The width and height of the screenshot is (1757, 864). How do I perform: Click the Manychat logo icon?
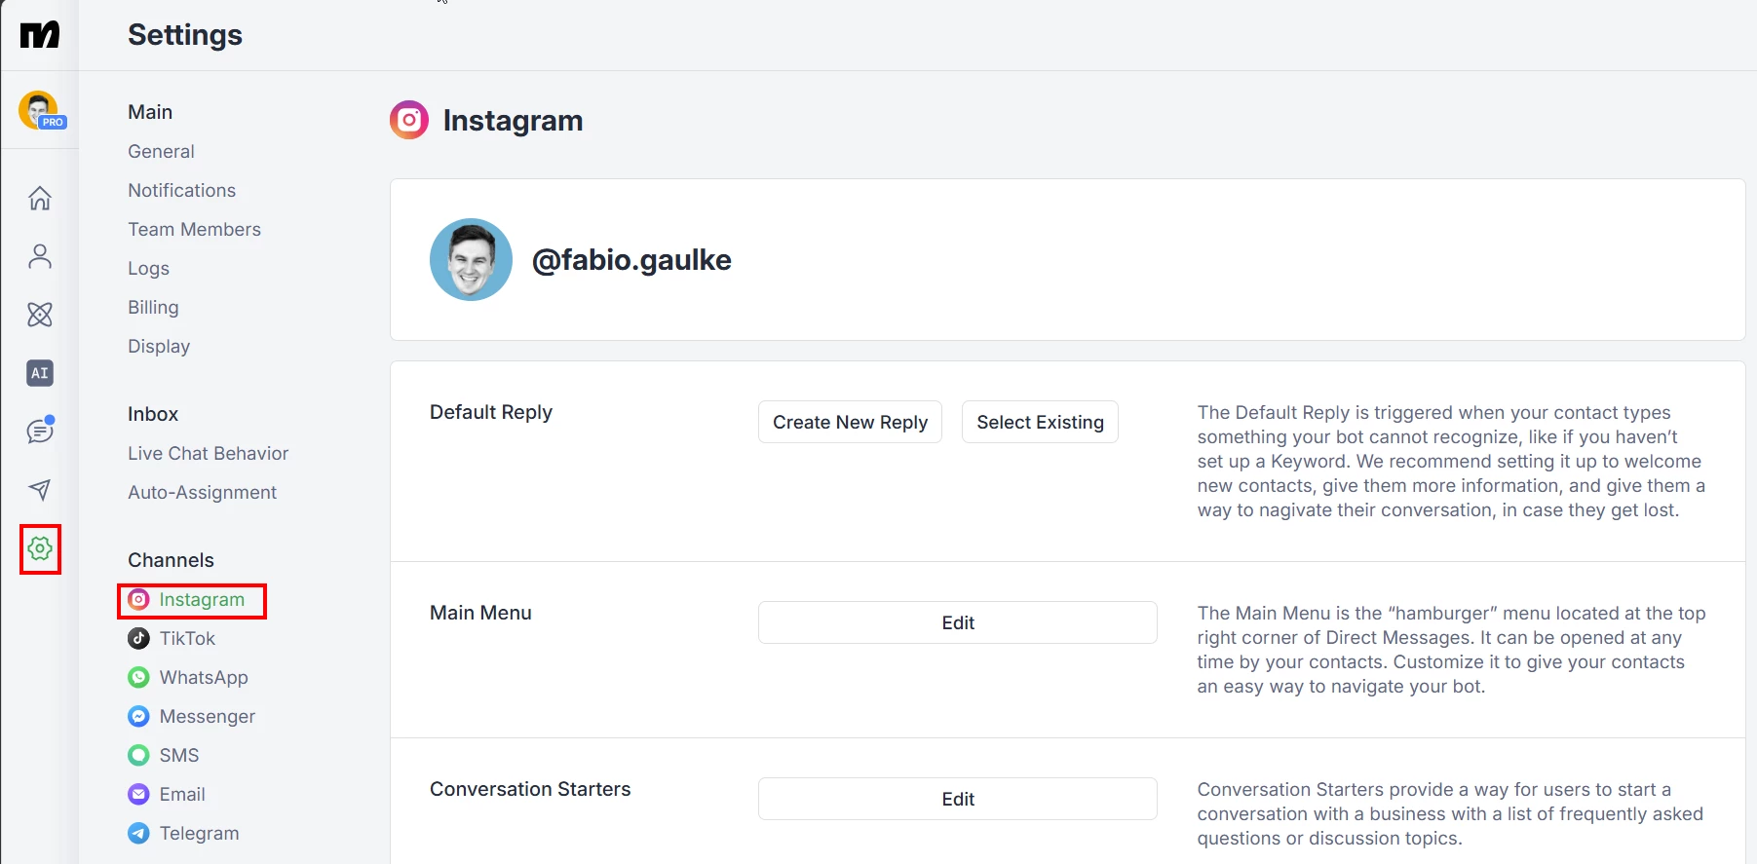point(40,35)
